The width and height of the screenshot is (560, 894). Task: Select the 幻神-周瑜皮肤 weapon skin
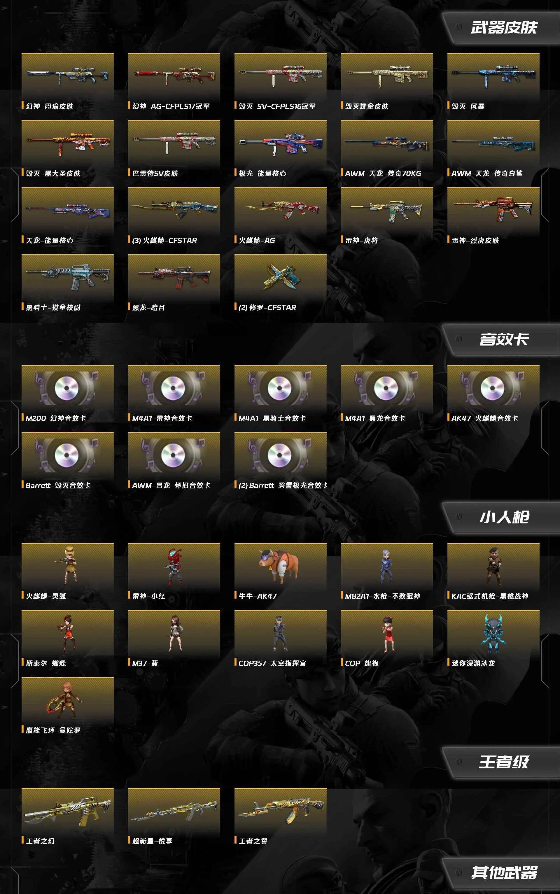67,81
